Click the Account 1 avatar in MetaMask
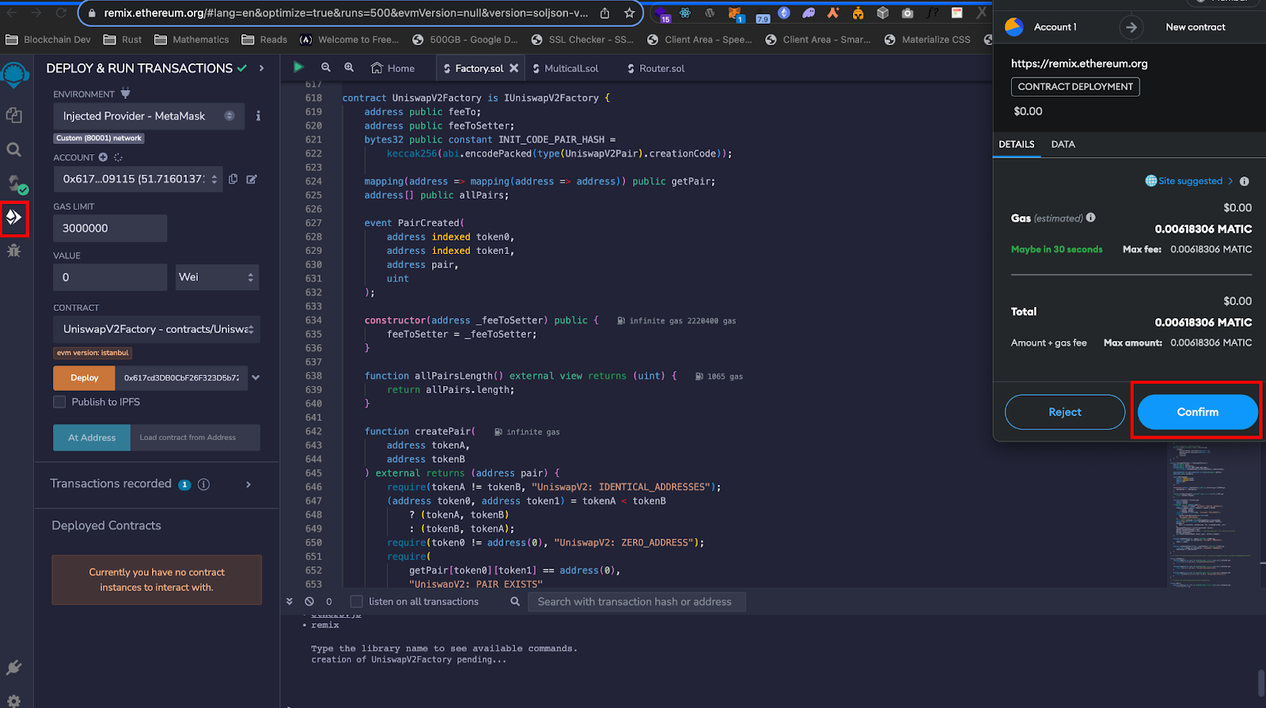Image resolution: width=1266 pixels, height=708 pixels. point(1014,27)
